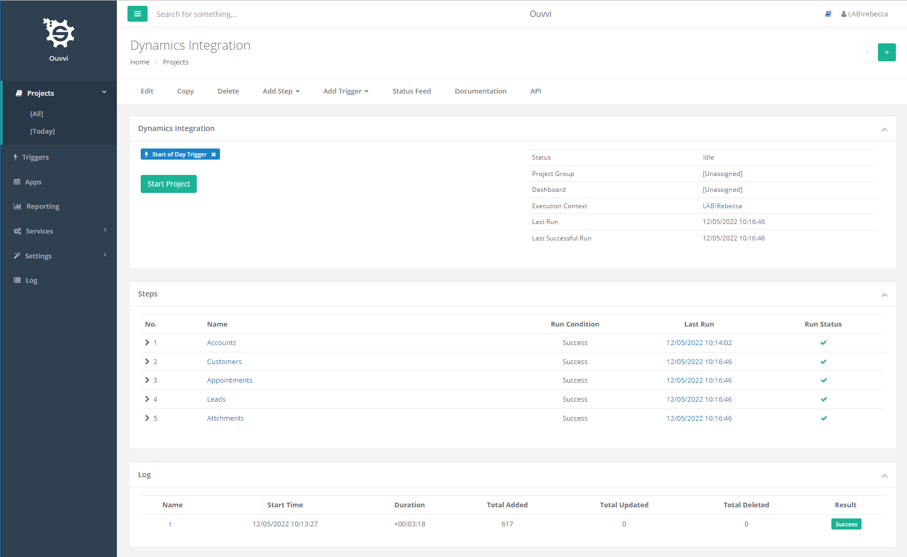Image resolution: width=907 pixels, height=557 pixels.
Task: Expand step 3 Appointments row chevron
Action: click(x=147, y=380)
